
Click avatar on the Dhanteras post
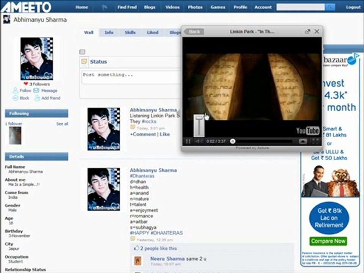104,189
